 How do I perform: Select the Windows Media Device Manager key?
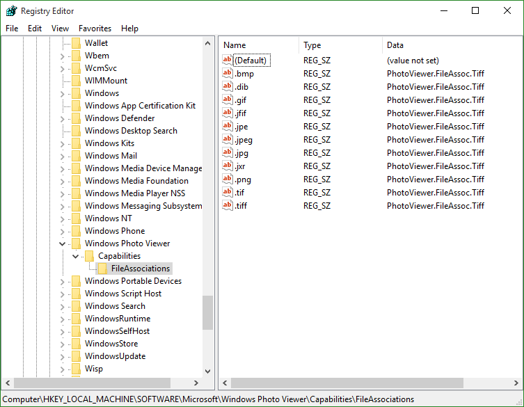(143, 168)
